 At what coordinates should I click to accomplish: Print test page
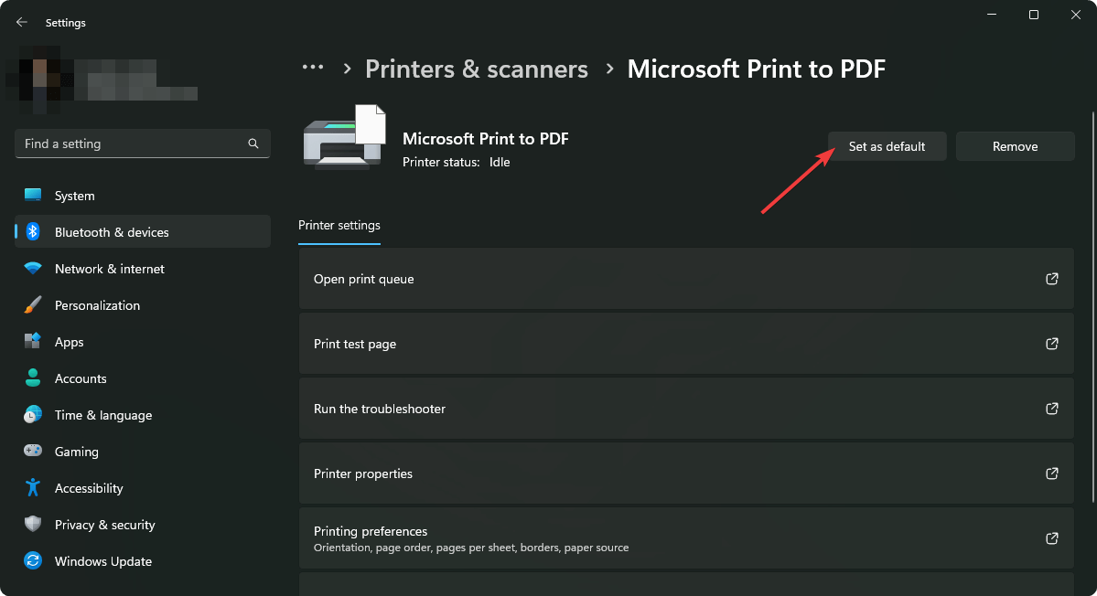tap(685, 344)
